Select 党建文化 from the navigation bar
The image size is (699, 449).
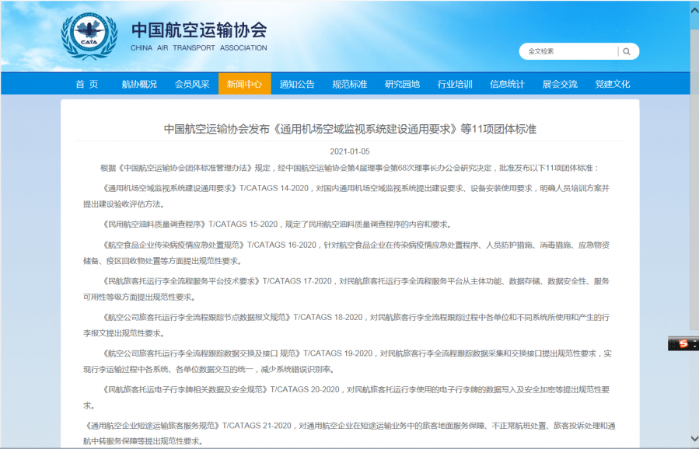[613, 83]
